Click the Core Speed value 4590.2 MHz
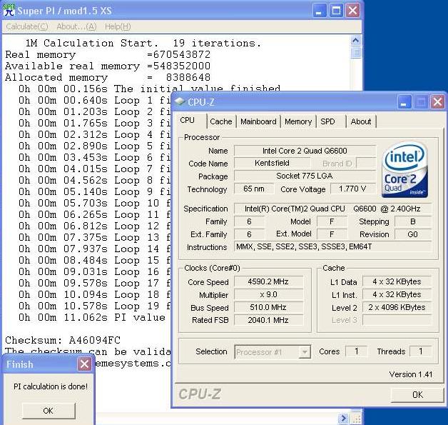 (268, 281)
